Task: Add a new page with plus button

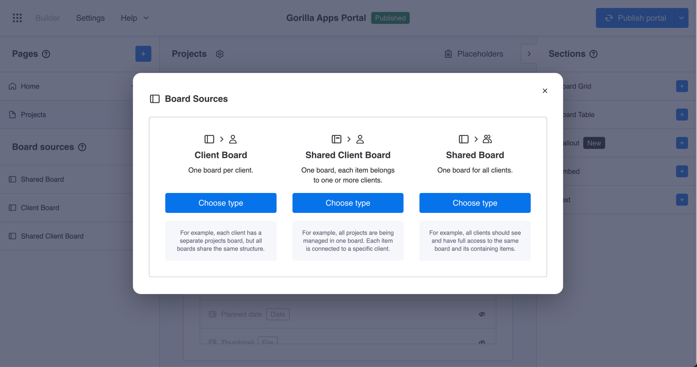Action: click(x=143, y=54)
